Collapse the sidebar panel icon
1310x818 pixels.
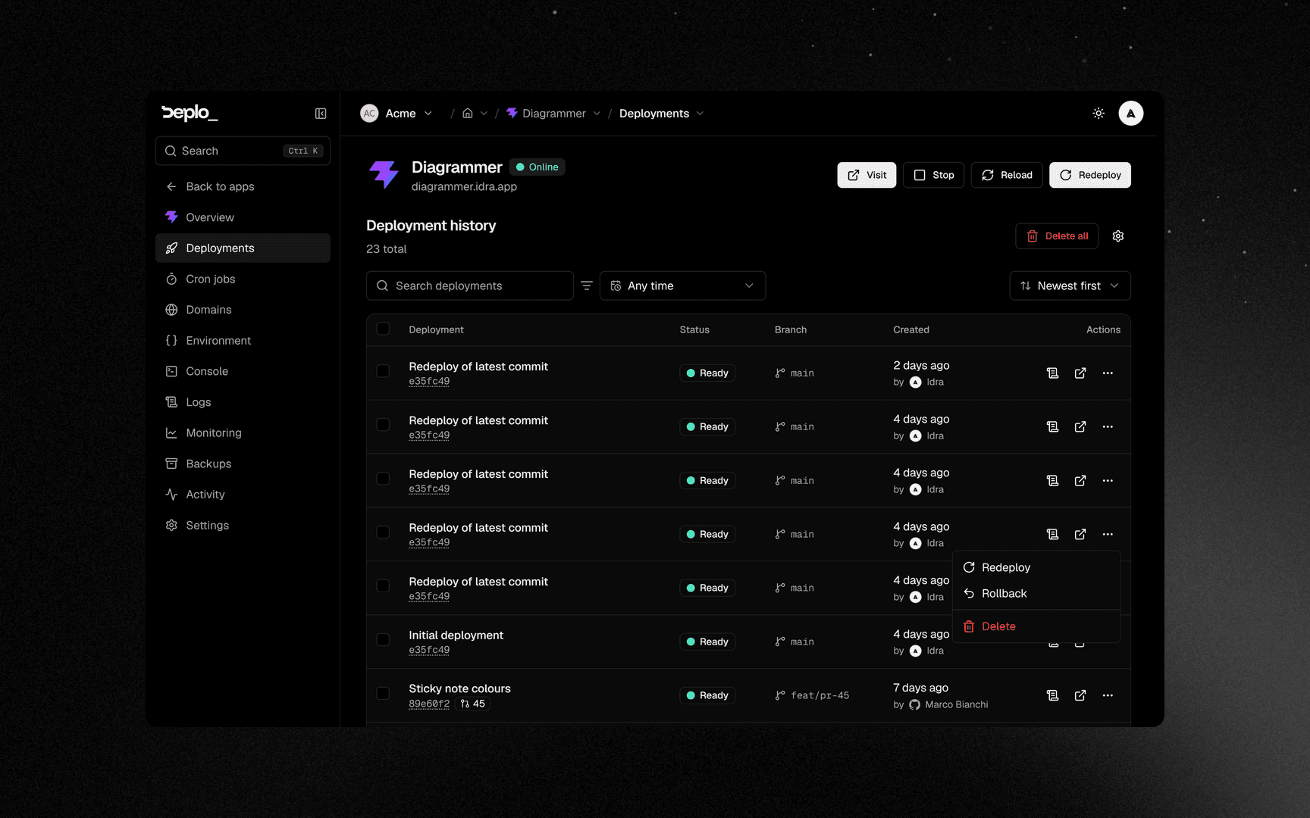(x=321, y=114)
